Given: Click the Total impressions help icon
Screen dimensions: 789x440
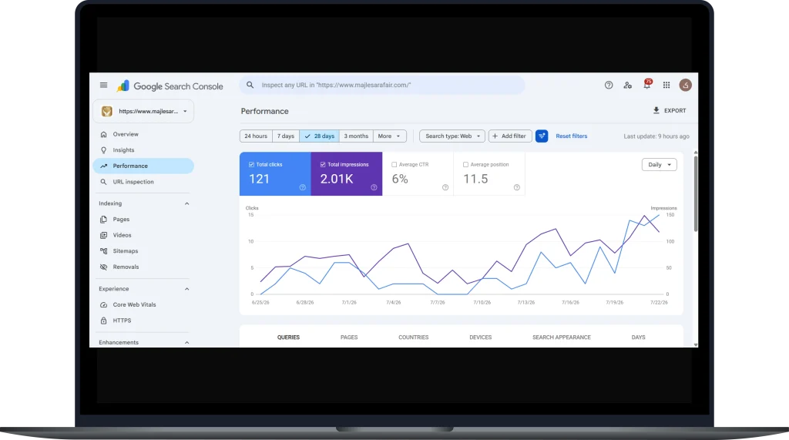Looking at the screenshot, I should click(x=374, y=187).
